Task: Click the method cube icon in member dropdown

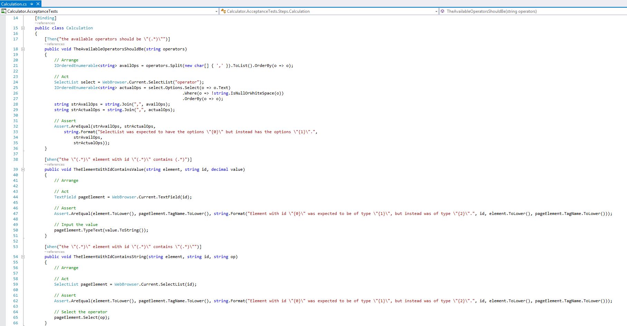Action: (443, 11)
